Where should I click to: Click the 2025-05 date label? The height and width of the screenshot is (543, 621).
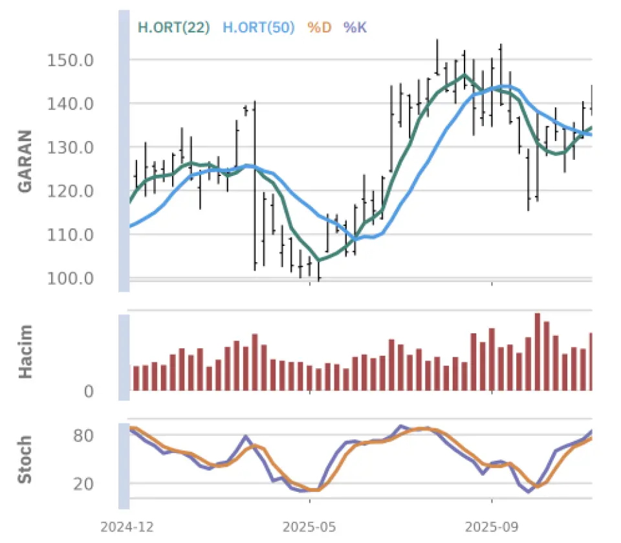[309, 527]
